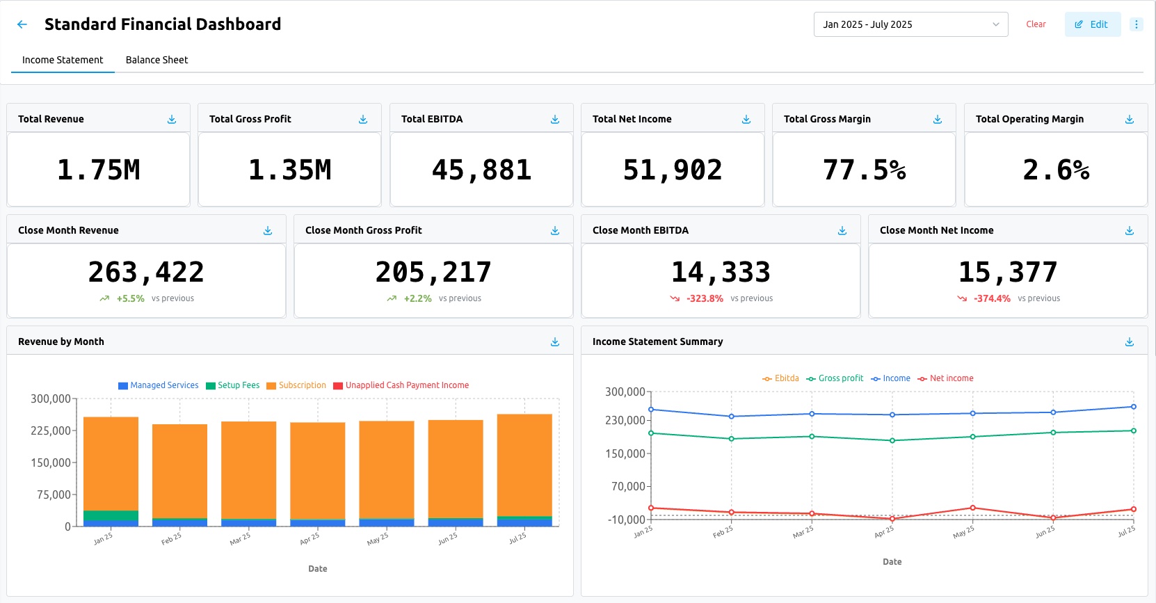The image size is (1156, 603).
Task: Open the Jan 2025 - July 2025 date dropdown
Action: click(x=910, y=24)
